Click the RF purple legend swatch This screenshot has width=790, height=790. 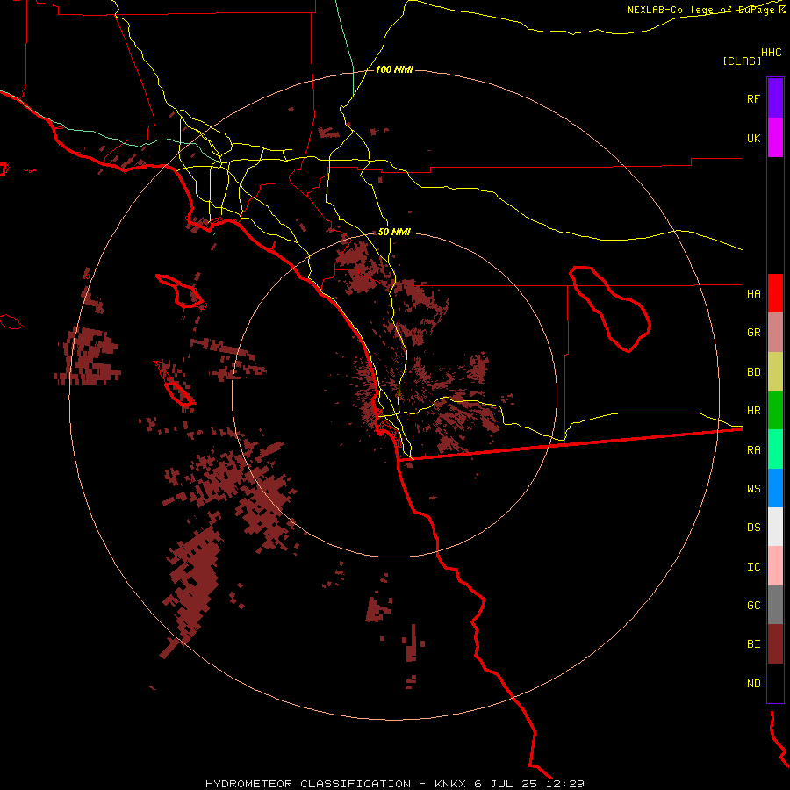[x=775, y=97]
